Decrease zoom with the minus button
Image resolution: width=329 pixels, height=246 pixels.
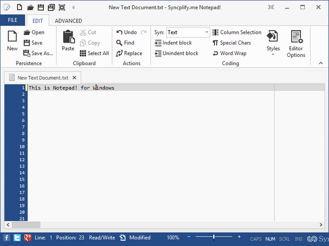coord(189,237)
